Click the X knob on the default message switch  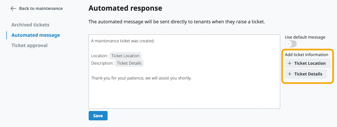click(289, 44)
